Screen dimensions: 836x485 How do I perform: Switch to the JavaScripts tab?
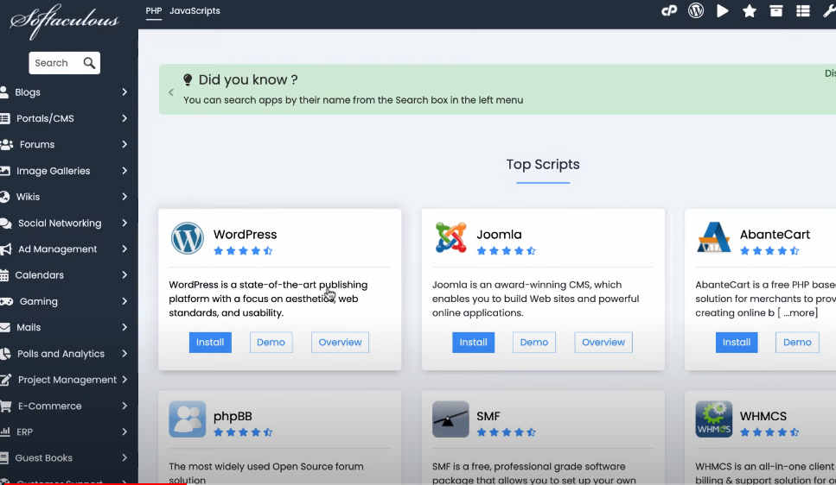tap(195, 10)
